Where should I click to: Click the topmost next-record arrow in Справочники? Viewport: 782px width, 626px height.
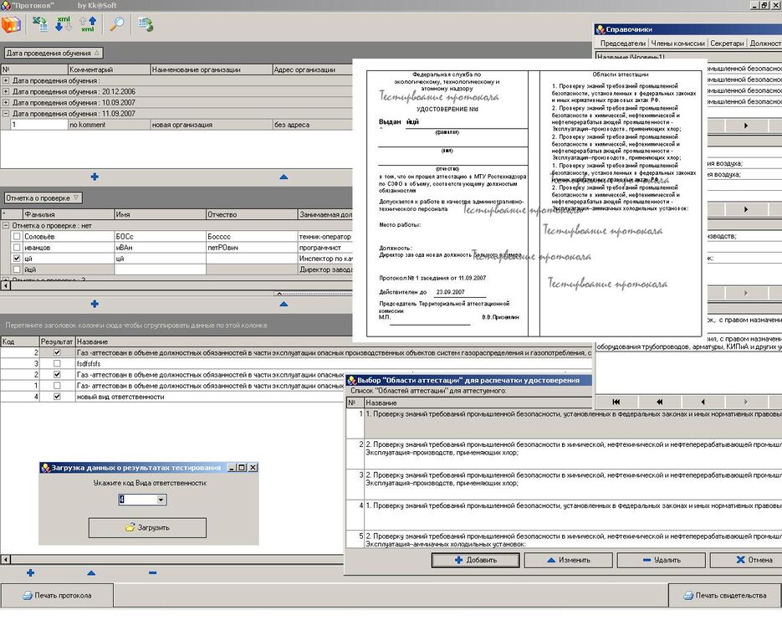745,126
